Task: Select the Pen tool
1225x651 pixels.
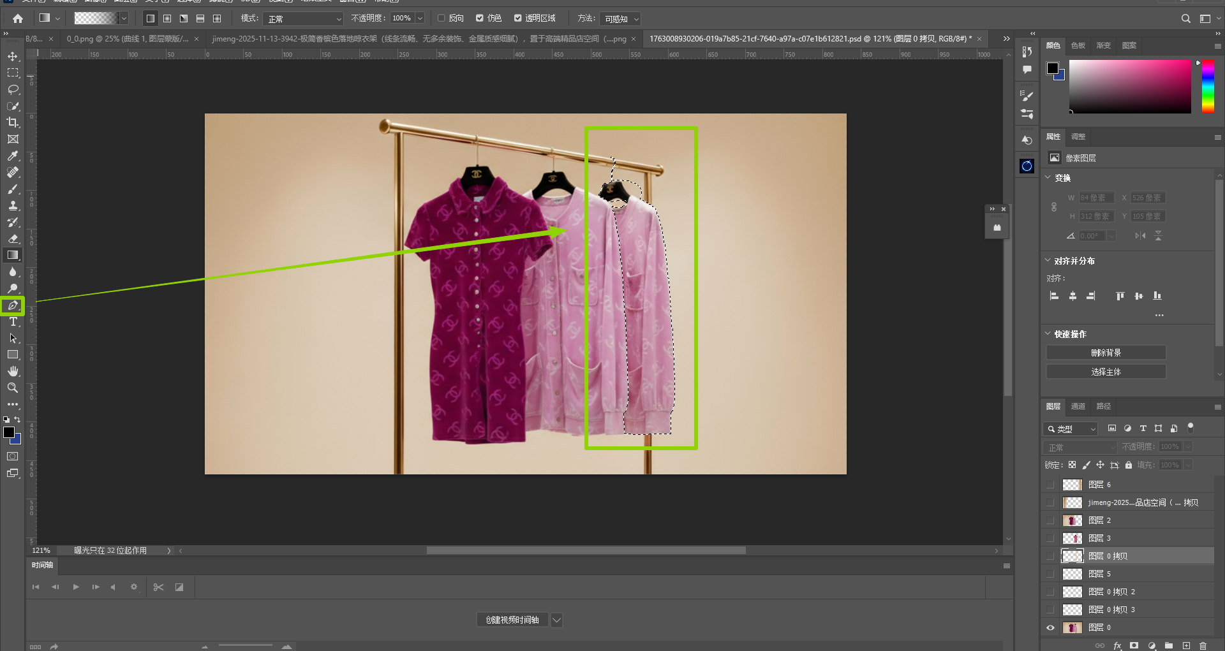Action: 13,306
